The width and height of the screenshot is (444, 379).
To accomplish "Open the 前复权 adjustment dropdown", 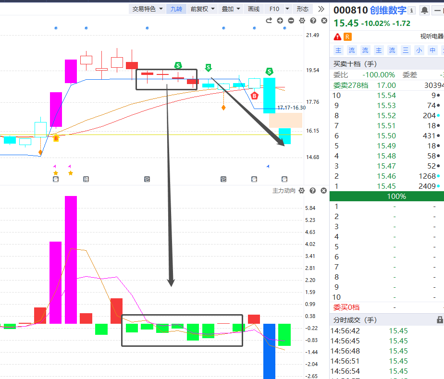I will pyautogui.click(x=202, y=9).
